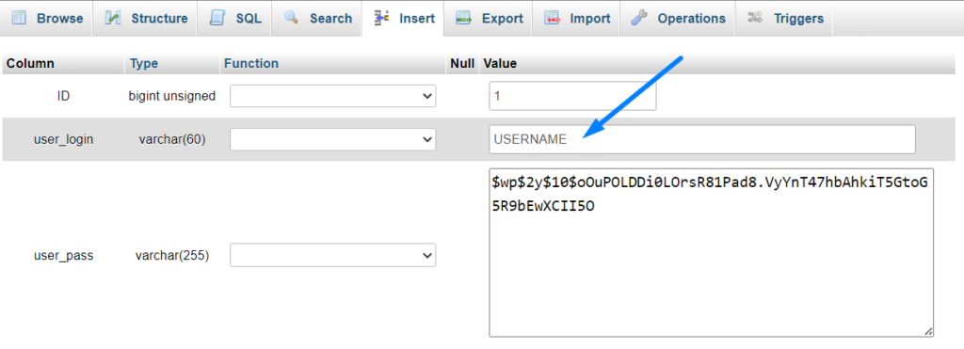Open the function dropdown for ID

332,97
